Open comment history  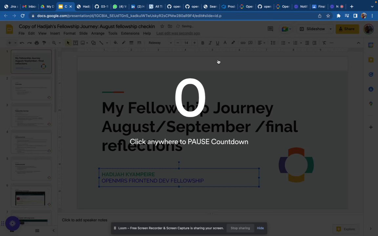(x=270, y=29)
